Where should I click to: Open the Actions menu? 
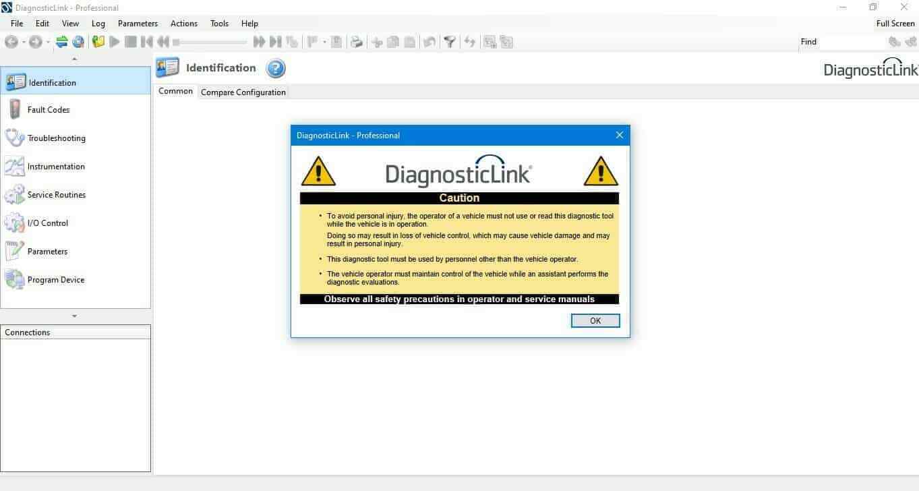click(184, 23)
